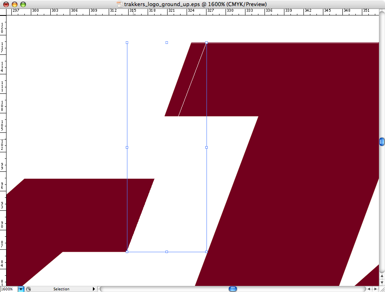385x292 pixels.
Task: Click the middle-left selection handle
Action: pyautogui.click(x=127, y=147)
